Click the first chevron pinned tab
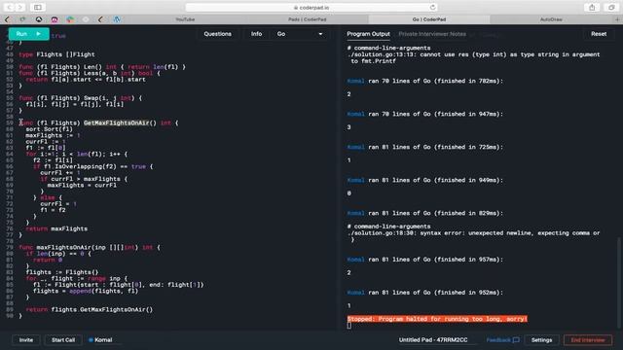Image resolution: width=623 pixels, height=350 pixels. pos(8,19)
